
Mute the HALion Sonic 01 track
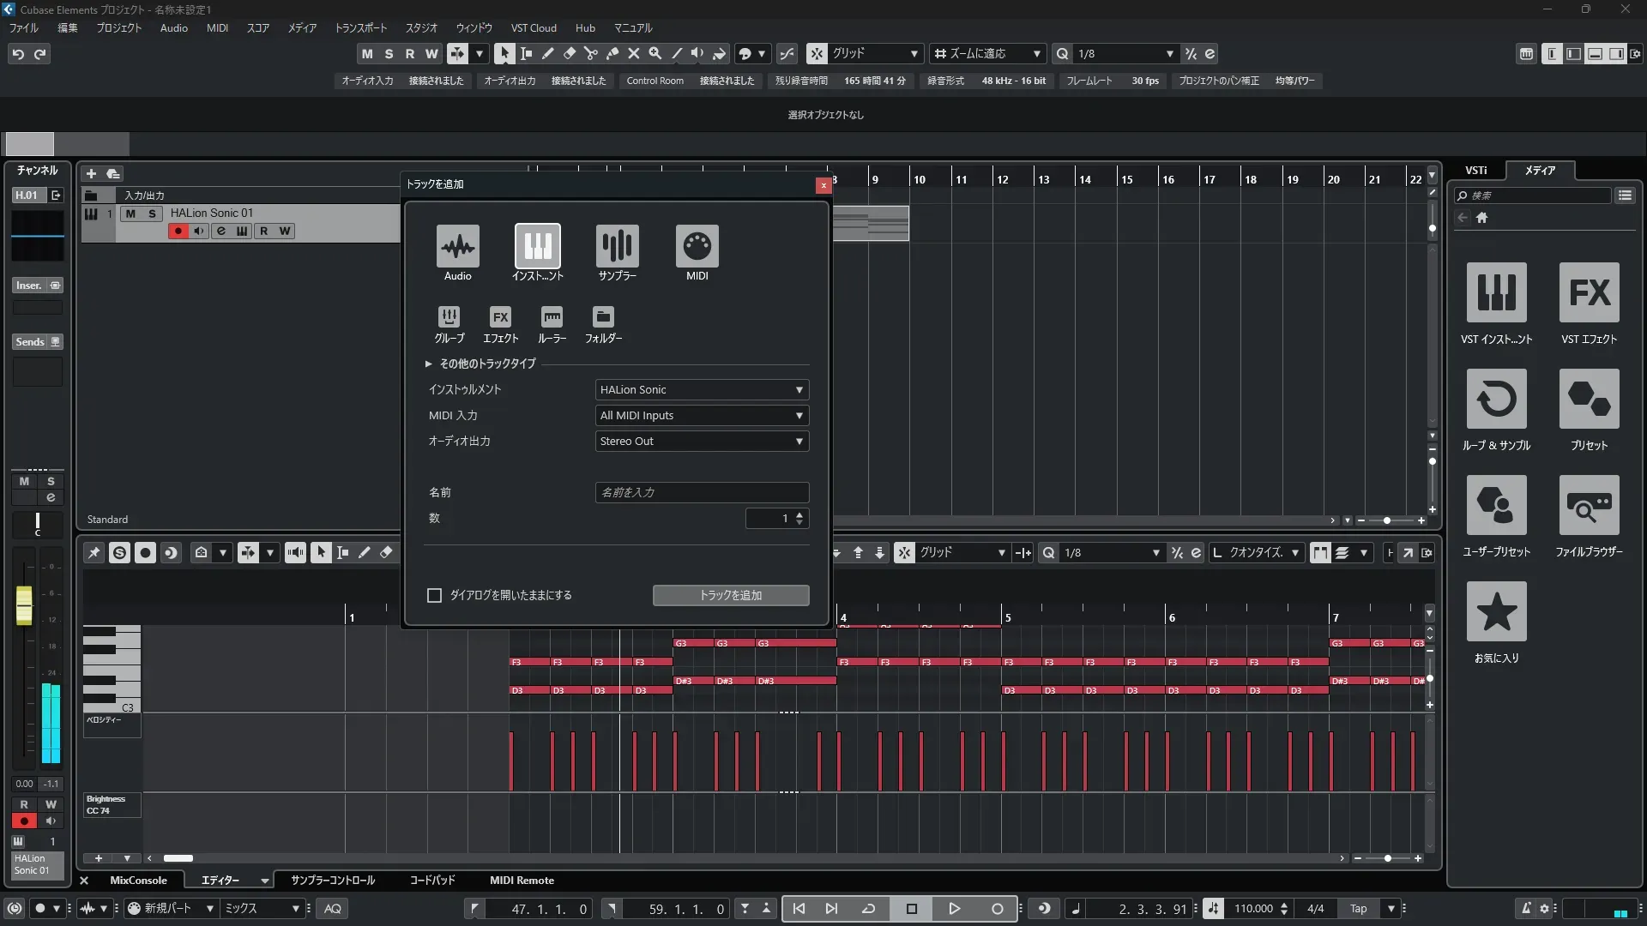tap(130, 213)
